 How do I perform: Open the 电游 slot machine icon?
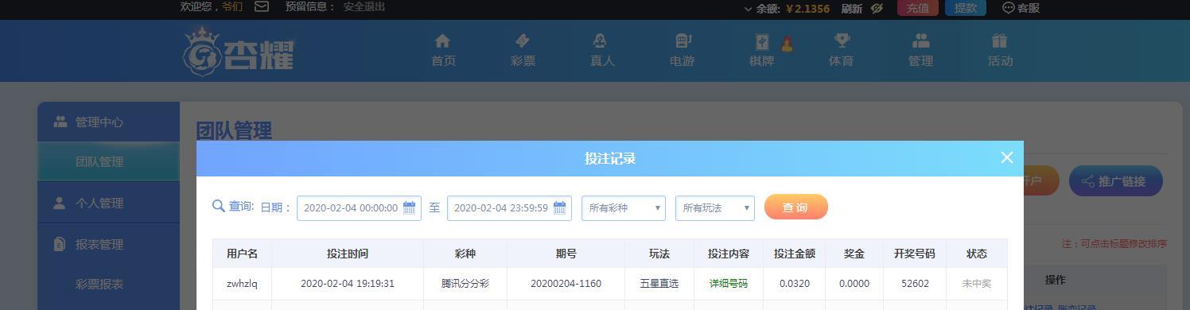pos(682,41)
